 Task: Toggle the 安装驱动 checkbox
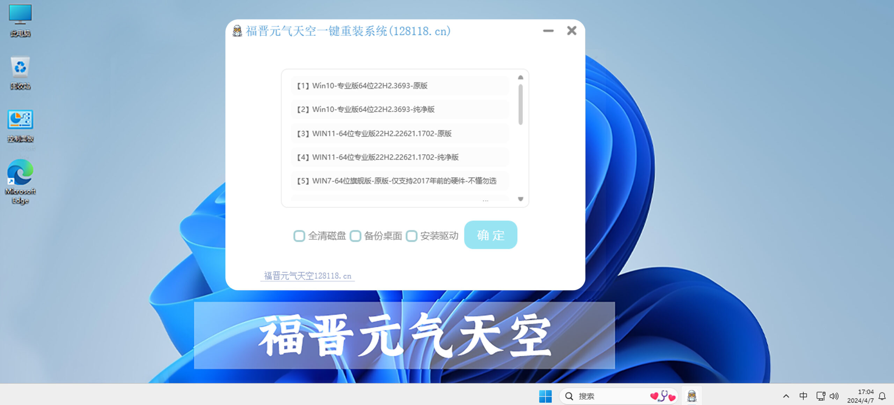[412, 236]
